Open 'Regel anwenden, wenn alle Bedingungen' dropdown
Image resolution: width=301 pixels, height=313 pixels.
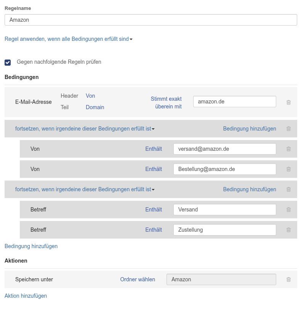coord(68,39)
